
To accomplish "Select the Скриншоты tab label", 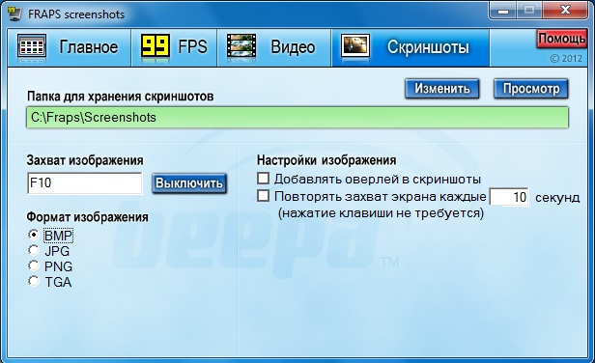I will 428,47.
